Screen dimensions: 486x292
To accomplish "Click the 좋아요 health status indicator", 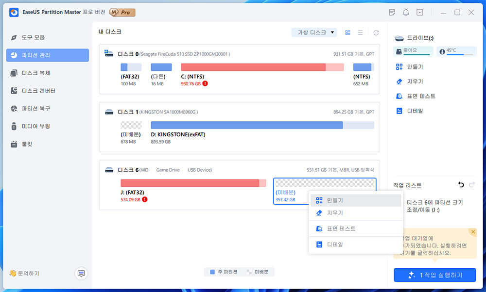I will coord(413,51).
